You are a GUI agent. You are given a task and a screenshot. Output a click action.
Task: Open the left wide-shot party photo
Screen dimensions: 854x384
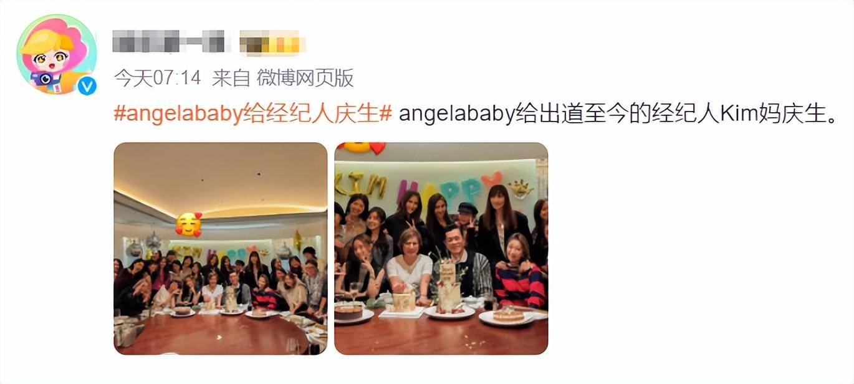221,249
